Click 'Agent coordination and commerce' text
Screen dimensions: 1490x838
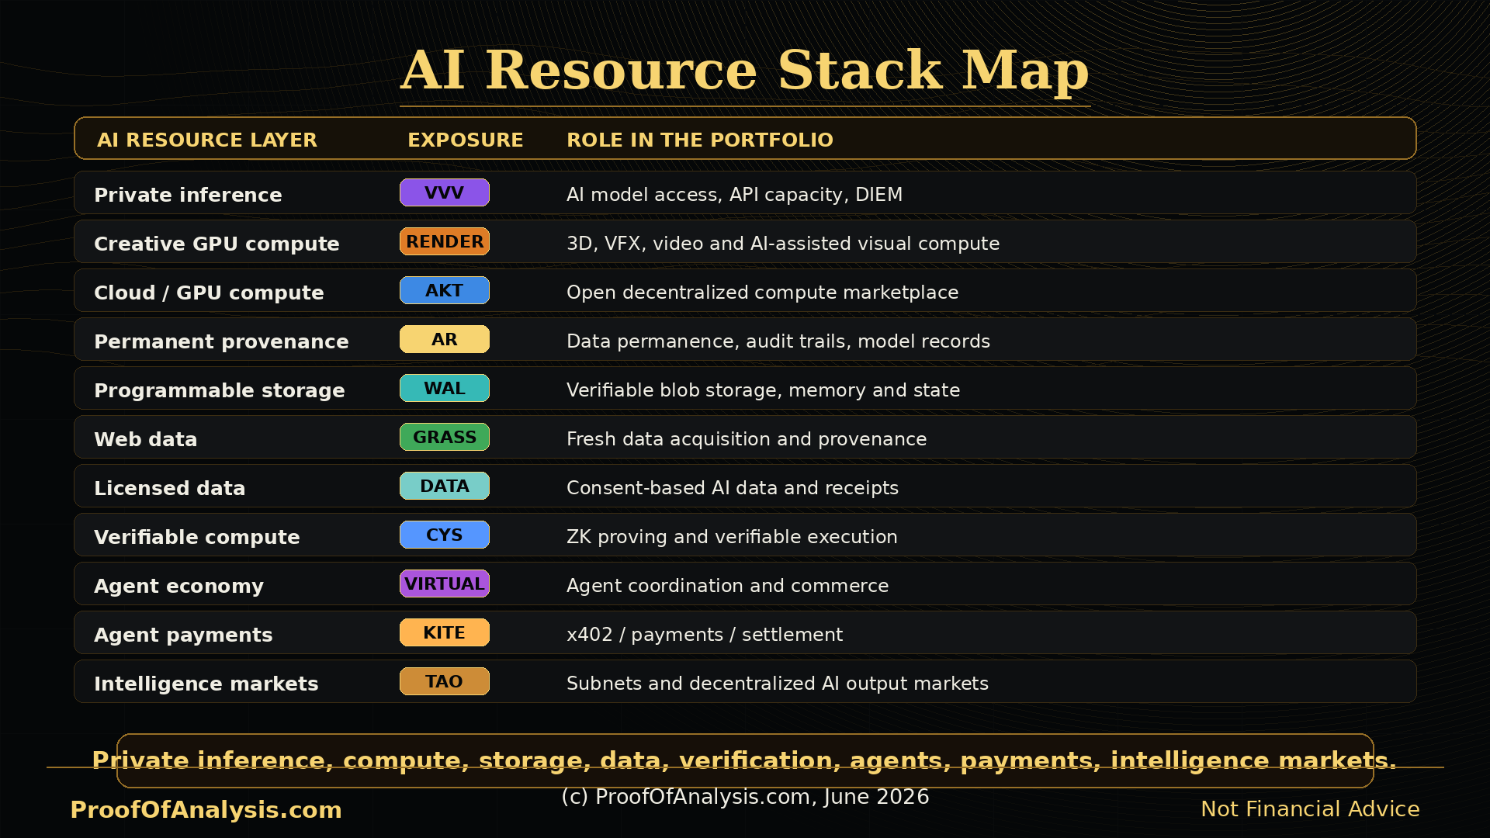click(727, 586)
